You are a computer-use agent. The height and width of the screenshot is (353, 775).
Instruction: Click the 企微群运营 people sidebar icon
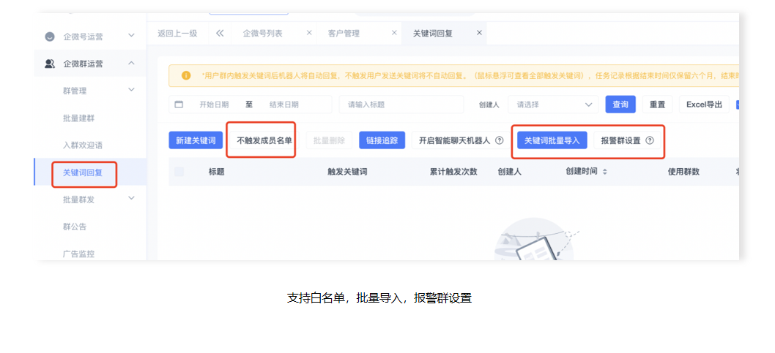pos(49,64)
